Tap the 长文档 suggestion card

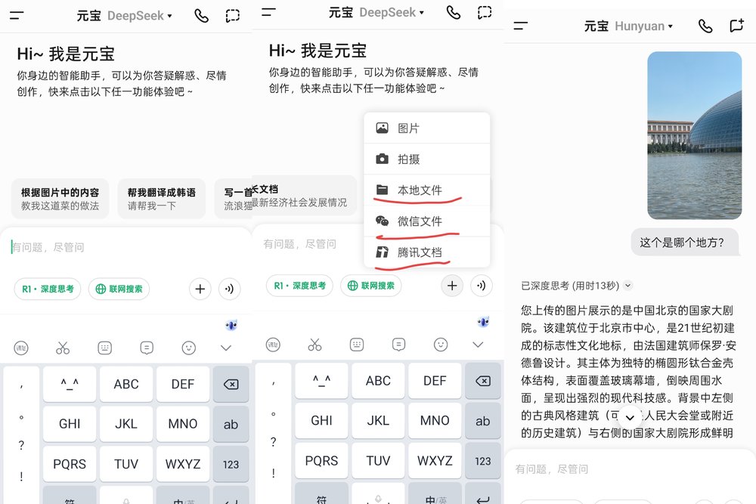point(302,196)
